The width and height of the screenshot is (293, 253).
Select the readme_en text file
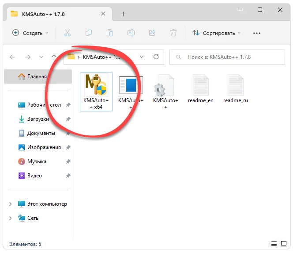pos(201,89)
